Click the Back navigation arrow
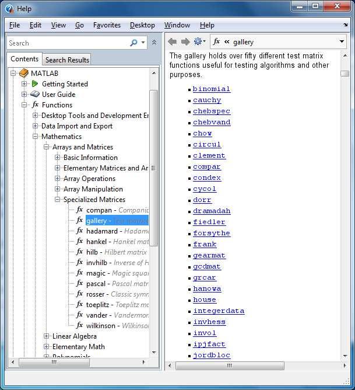 173,42
